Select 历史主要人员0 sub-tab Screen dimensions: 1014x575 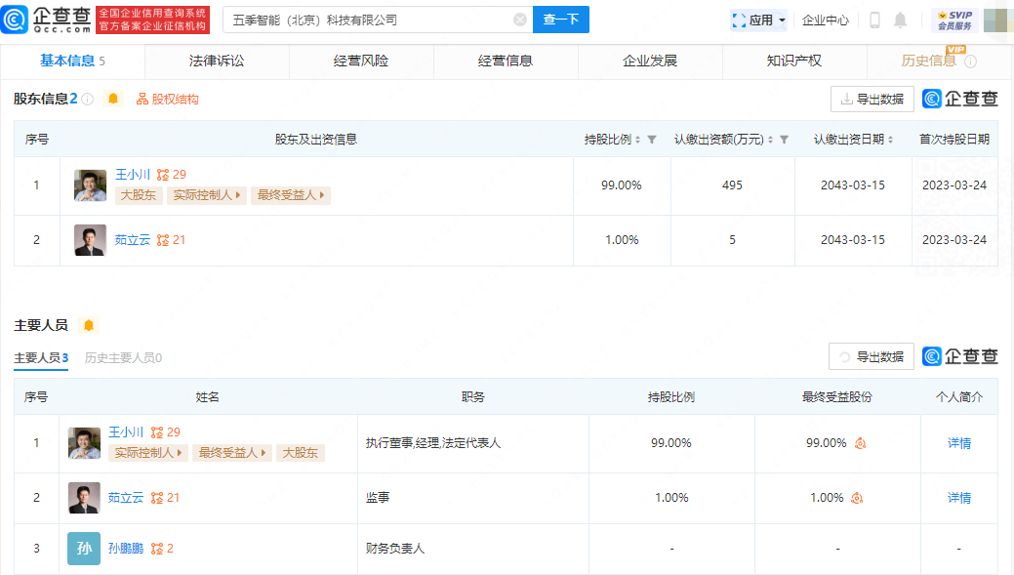coord(123,357)
